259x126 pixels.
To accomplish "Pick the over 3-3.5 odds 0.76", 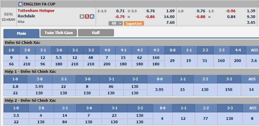I will pyautogui.click(x=150, y=11).
